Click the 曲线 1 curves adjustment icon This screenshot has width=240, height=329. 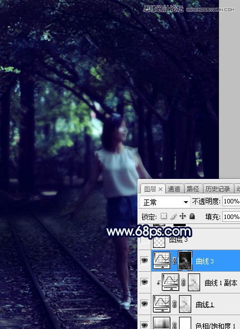[161, 304]
